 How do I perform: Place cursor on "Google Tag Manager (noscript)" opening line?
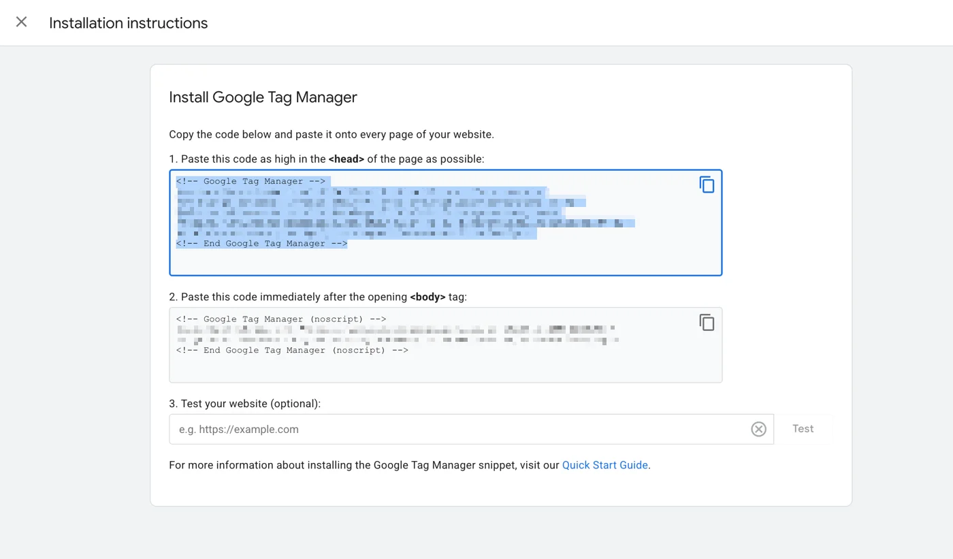[280, 319]
